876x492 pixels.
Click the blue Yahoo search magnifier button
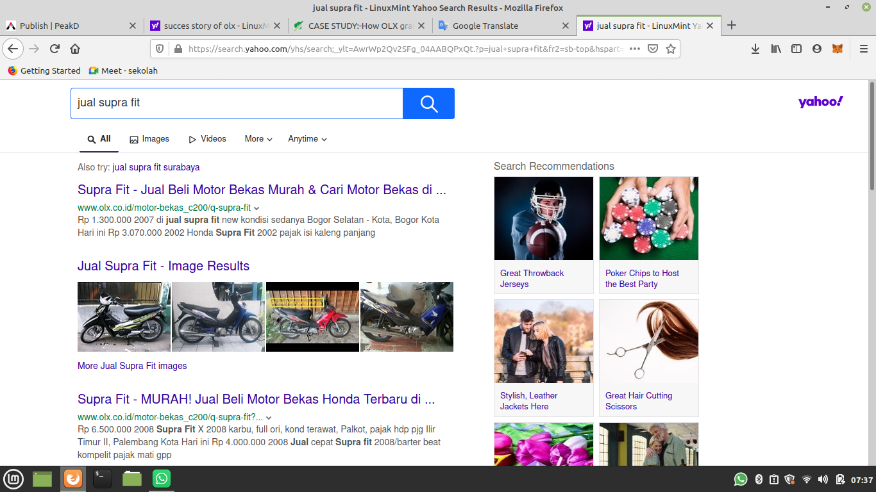(x=428, y=103)
